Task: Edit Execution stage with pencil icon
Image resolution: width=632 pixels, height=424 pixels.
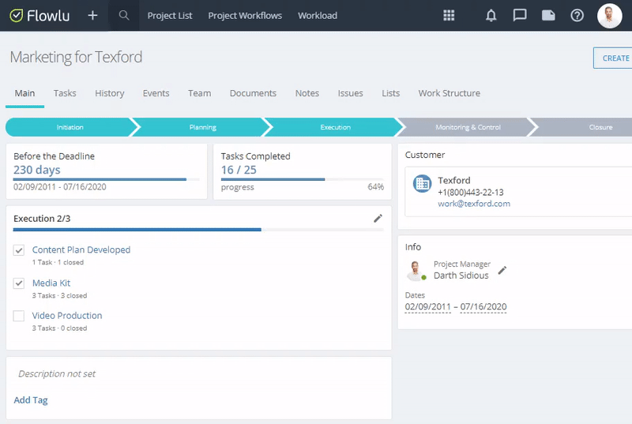Action: click(x=378, y=218)
